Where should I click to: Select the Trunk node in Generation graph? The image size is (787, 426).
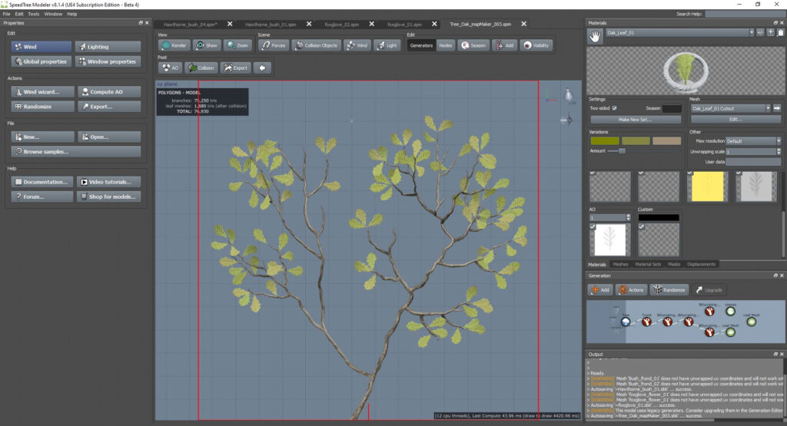click(x=646, y=321)
